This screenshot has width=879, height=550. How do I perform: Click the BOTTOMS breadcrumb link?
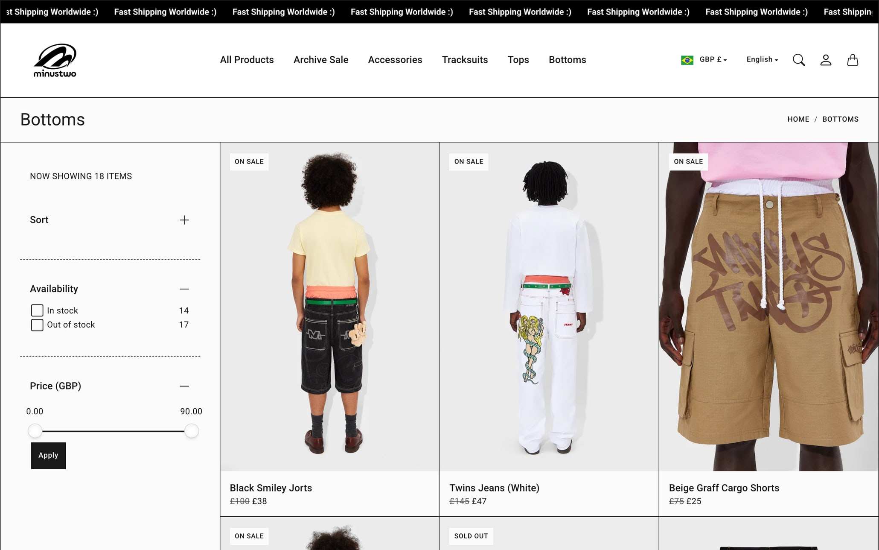click(x=840, y=119)
